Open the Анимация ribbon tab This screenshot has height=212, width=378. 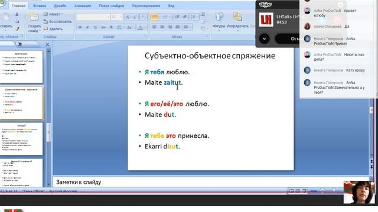click(x=83, y=5)
